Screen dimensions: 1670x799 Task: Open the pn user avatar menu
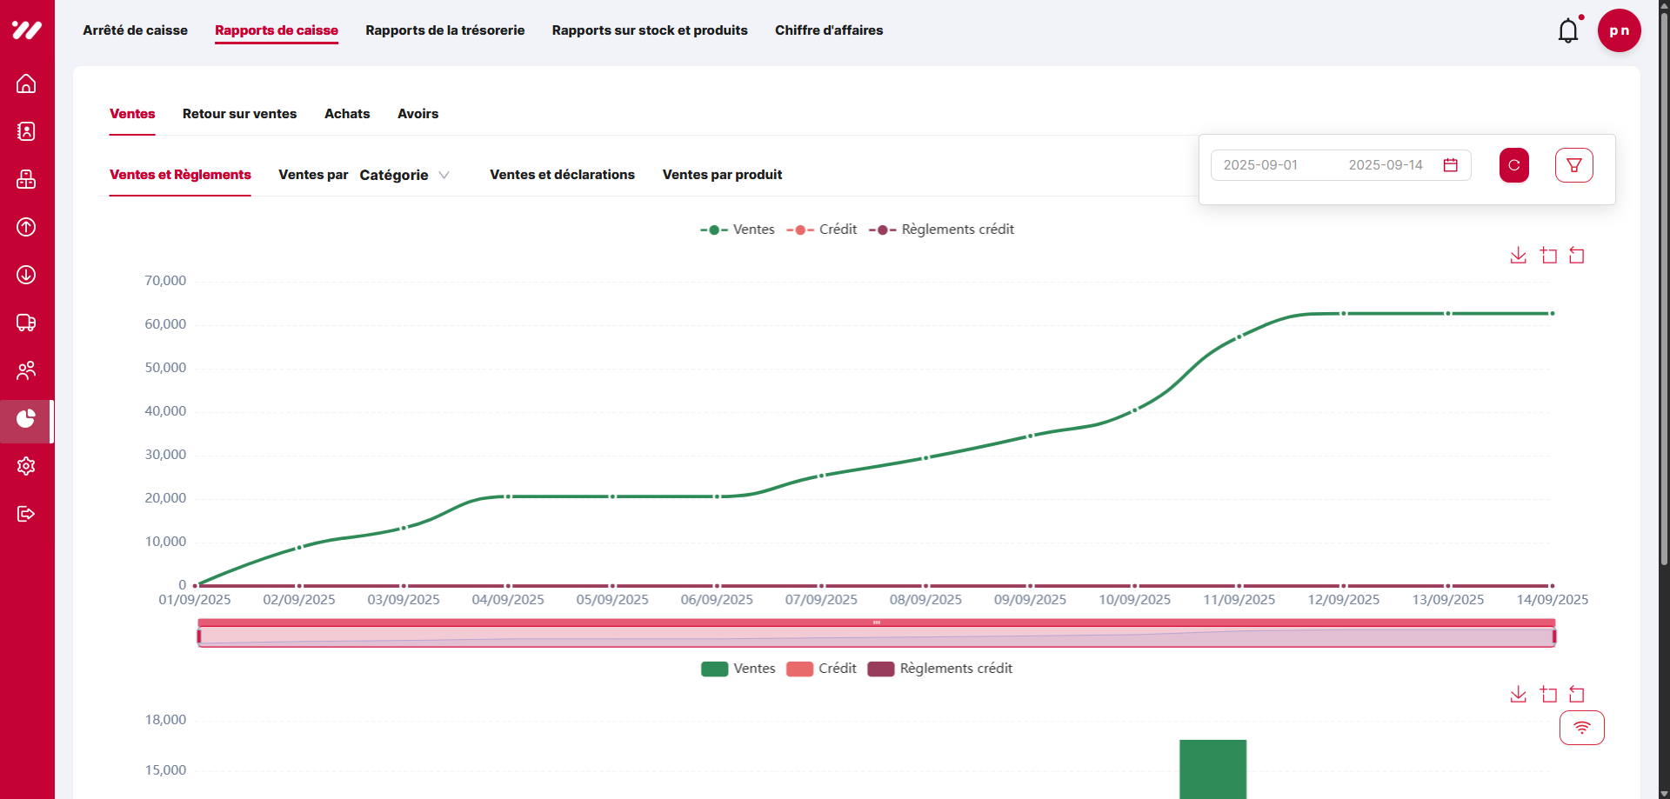[x=1619, y=30]
